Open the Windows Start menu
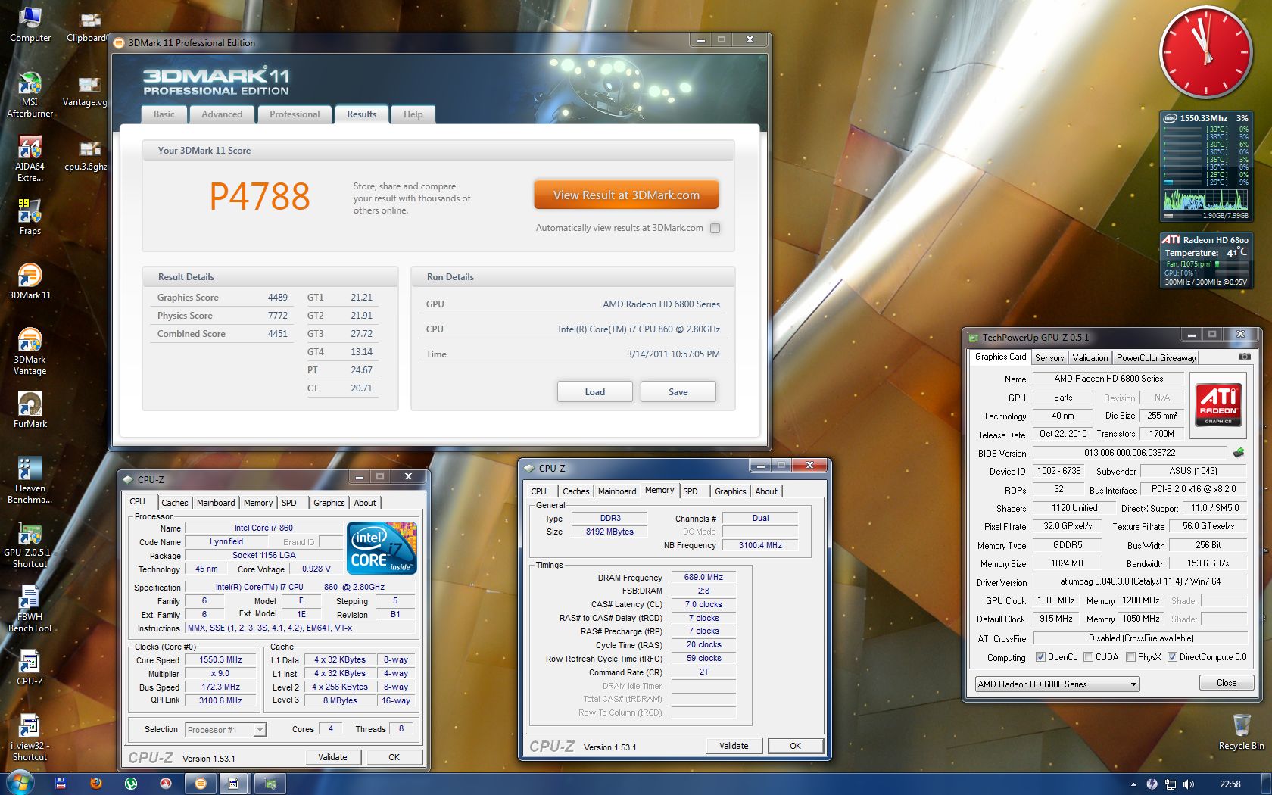 point(20,783)
